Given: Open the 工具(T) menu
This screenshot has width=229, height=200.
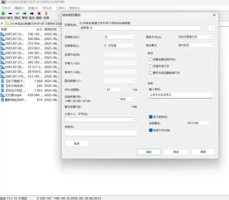Looking at the screenshot, I should click(x=60, y=8).
